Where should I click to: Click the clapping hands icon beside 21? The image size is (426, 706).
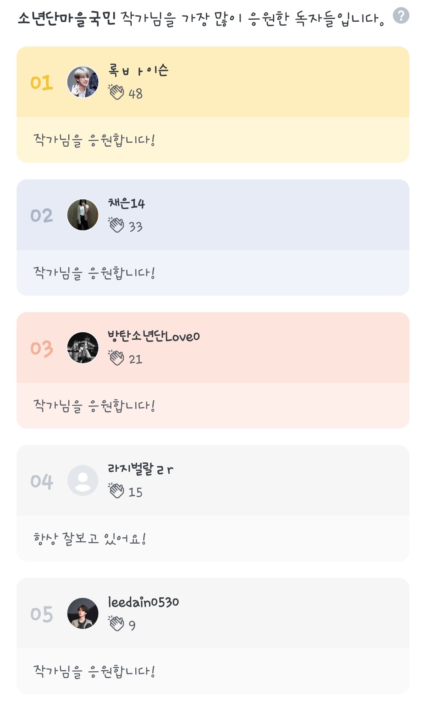click(x=116, y=358)
